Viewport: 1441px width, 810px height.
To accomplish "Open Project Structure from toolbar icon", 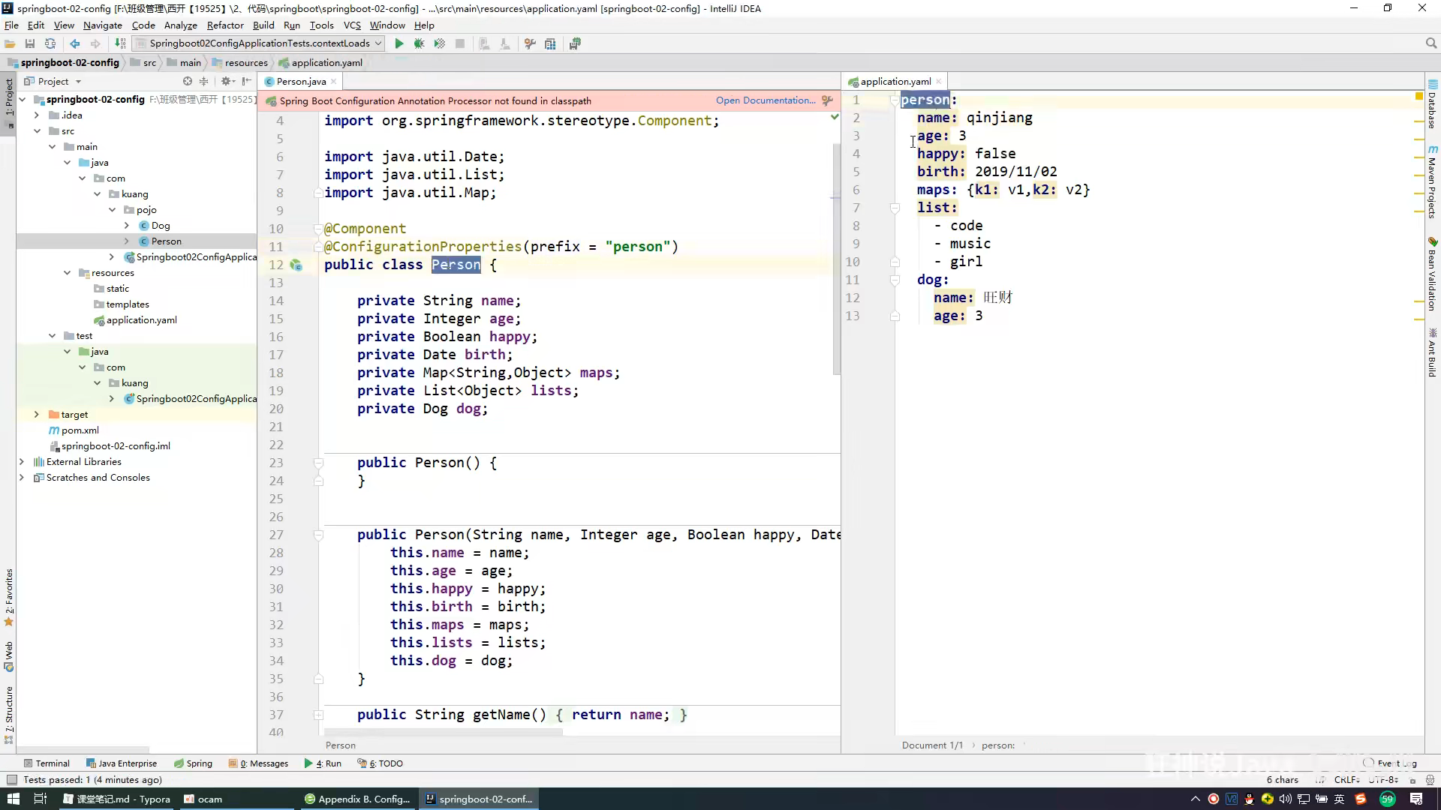I will [x=550, y=43].
